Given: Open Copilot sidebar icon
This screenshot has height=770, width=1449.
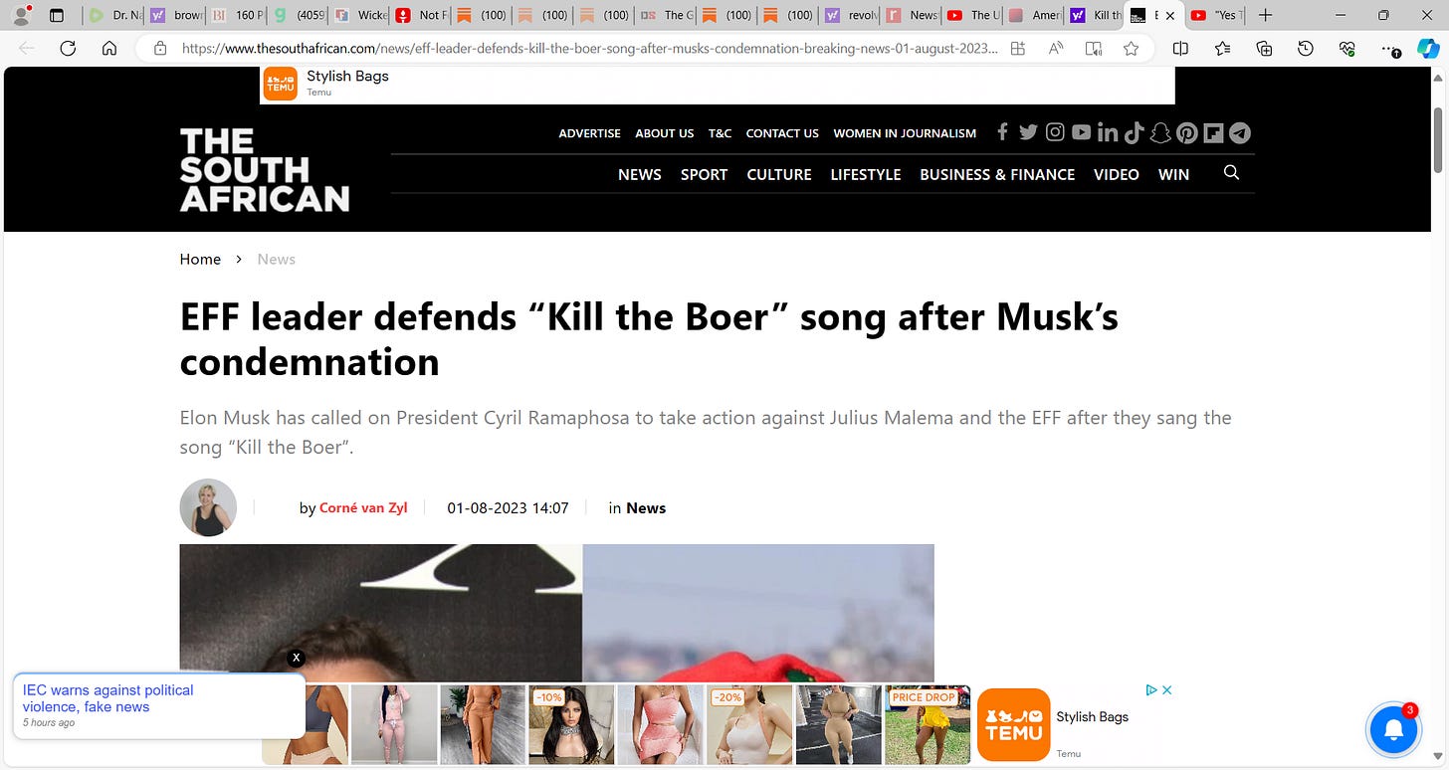Looking at the screenshot, I should 1428,48.
